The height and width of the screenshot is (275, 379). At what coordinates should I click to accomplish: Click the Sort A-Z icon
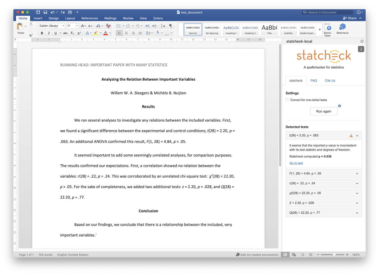point(163,26)
